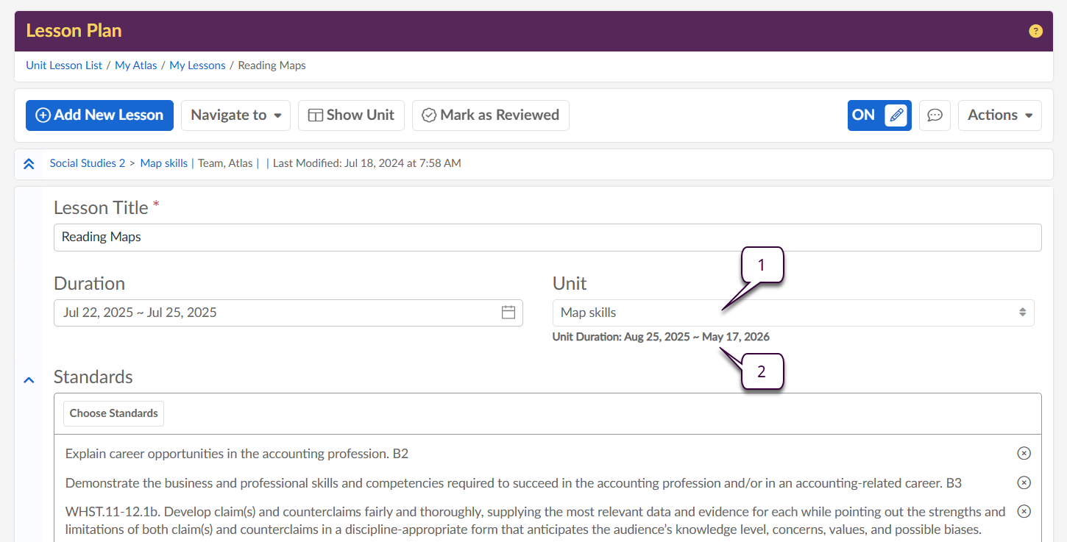Go to Unit Lesson List breadcrumb
The image size is (1067, 542).
[x=64, y=65]
